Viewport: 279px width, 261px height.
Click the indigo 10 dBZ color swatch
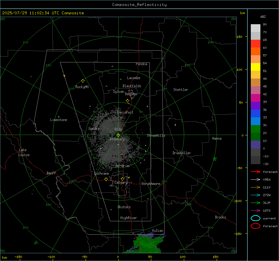255,144
